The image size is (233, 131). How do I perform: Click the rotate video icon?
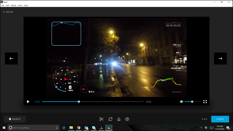click(x=110, y=119)
